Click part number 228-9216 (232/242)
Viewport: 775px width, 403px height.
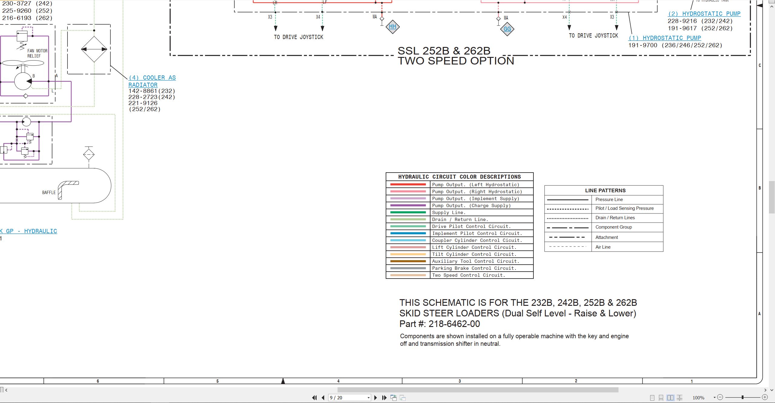[700, 21]
